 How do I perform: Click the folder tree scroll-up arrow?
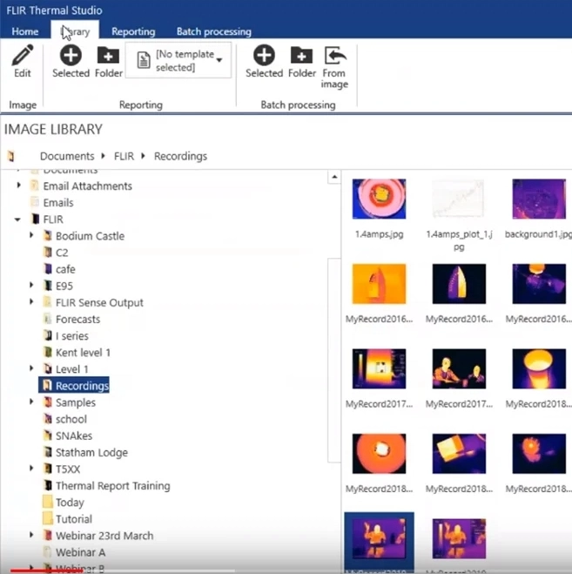[334, 177]
